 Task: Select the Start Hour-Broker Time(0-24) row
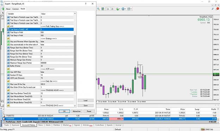pos(40,93)
